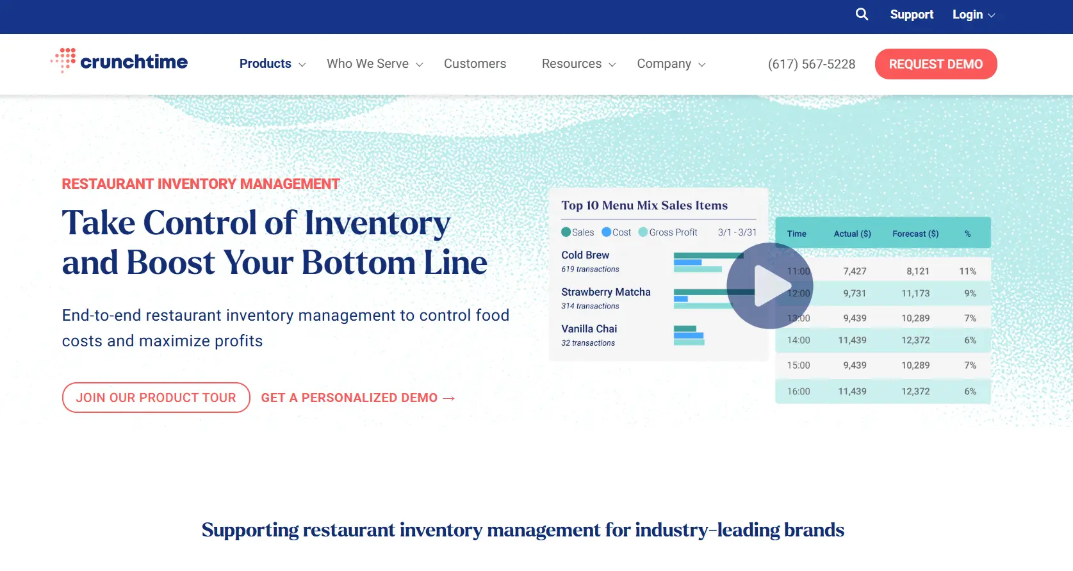Select the Vanilla Chai item
The width and height of the screenshot is (1073, 571).
(589, 329)
